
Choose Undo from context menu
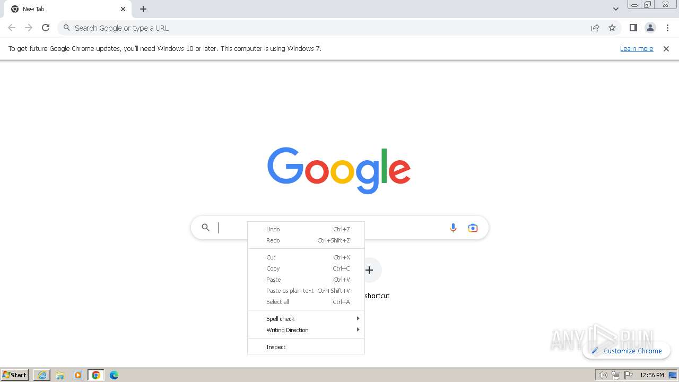(x=306, y=229)
